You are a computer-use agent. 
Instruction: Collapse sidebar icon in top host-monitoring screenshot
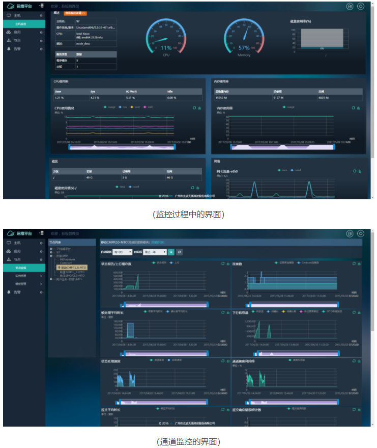(42, 6)
